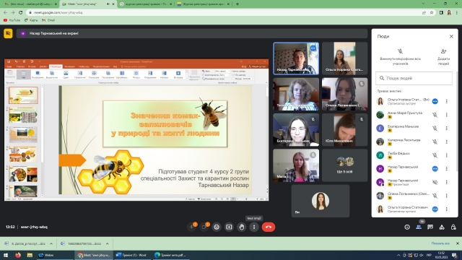The image size is (462, 260).
Task: Click Олена Логвиненко's muted microphone icon
Action: pyautogui.click(x=435, y=196)
